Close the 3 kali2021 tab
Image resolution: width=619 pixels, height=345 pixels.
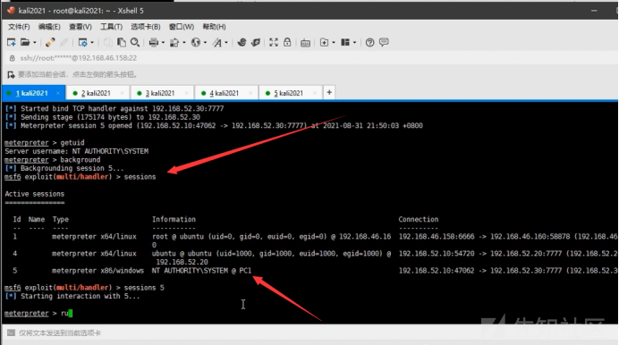(x=186, y=93)
